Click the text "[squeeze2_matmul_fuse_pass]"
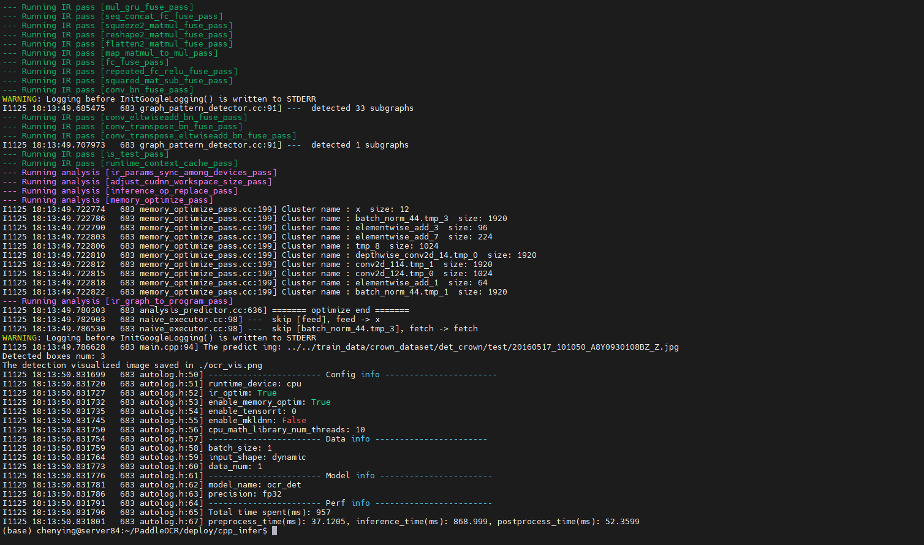Image resolution: width=924 pixels, height=545 pixels. (x=167, y=26)
